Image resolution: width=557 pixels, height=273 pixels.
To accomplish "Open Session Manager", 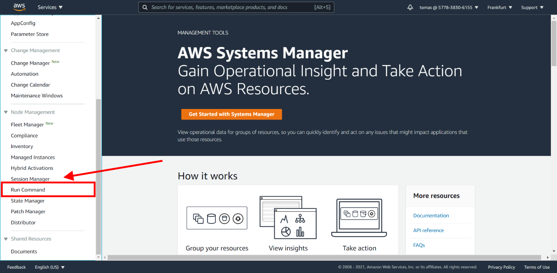I will click(x=30, y=179).
